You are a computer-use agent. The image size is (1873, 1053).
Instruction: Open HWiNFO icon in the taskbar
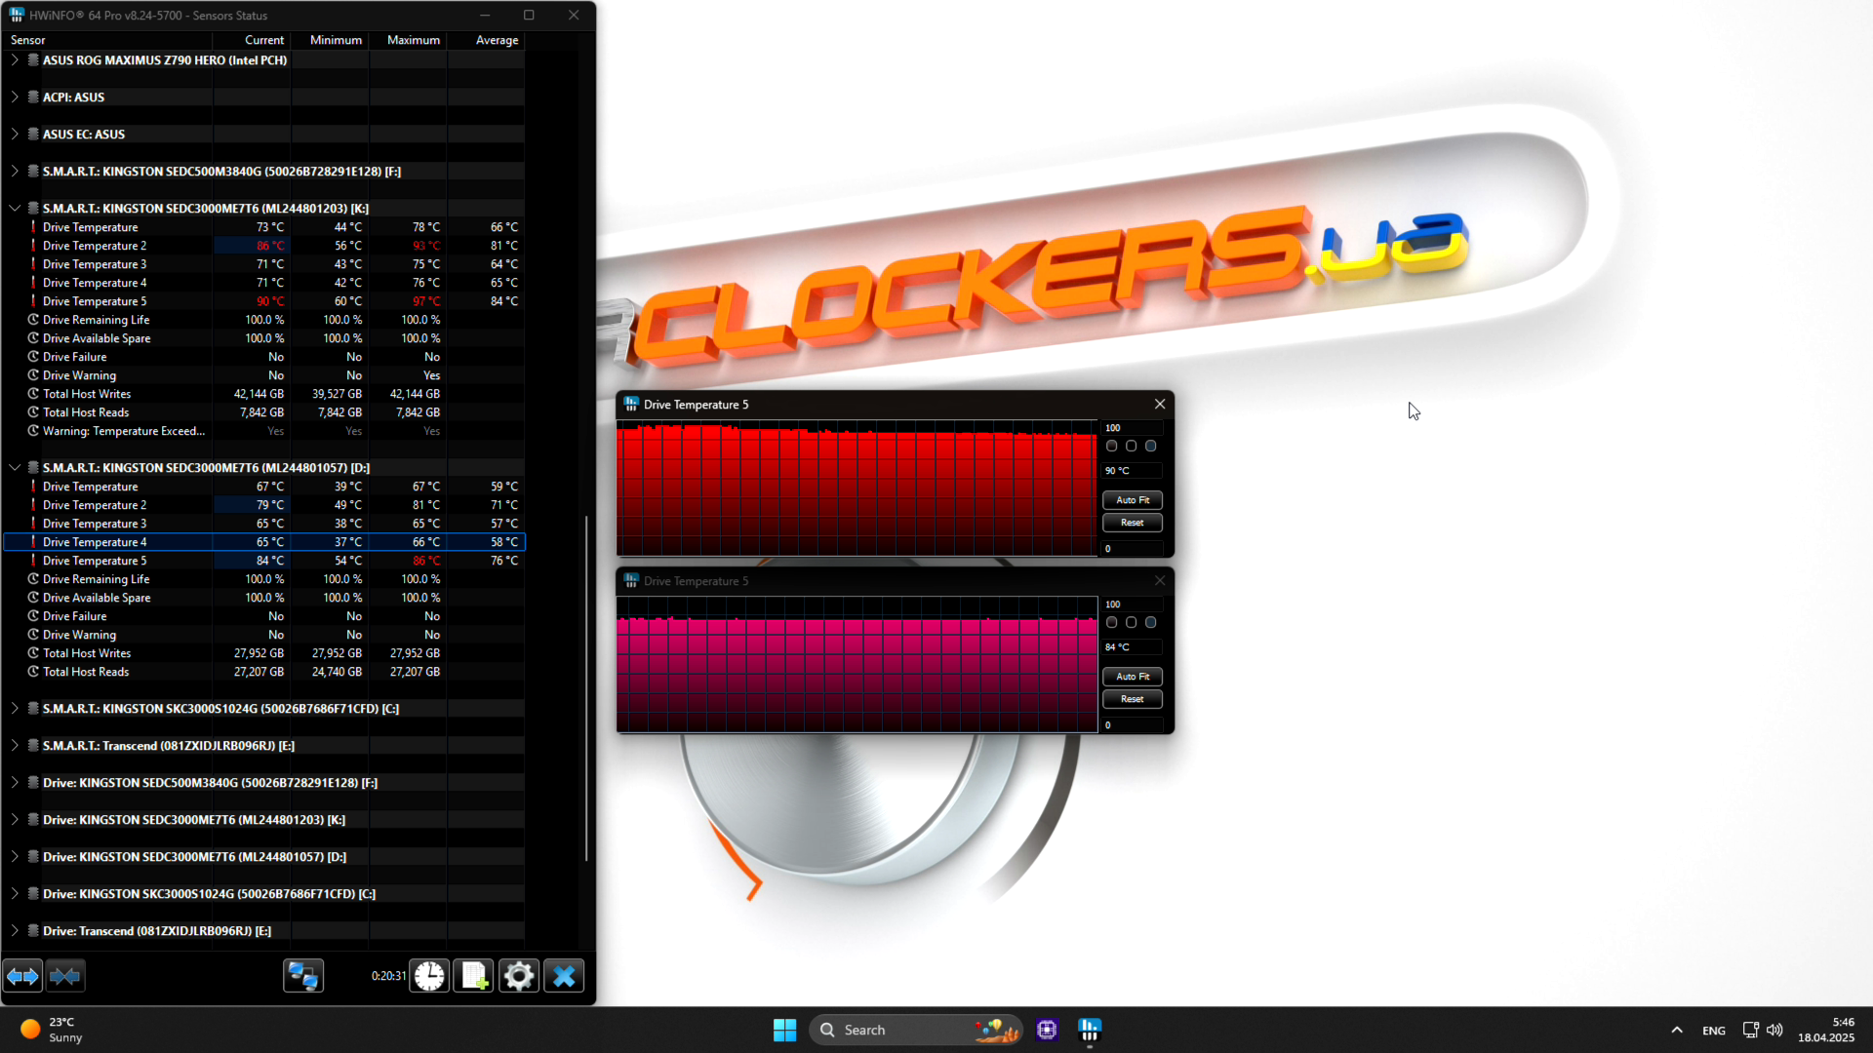pyautogui.click(x=1090, y=1030)
